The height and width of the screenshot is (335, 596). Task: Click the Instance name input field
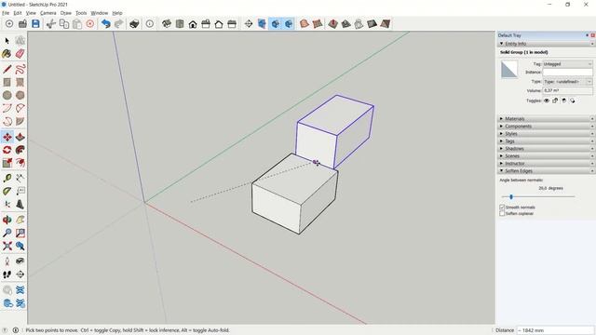tap(567, 73)
